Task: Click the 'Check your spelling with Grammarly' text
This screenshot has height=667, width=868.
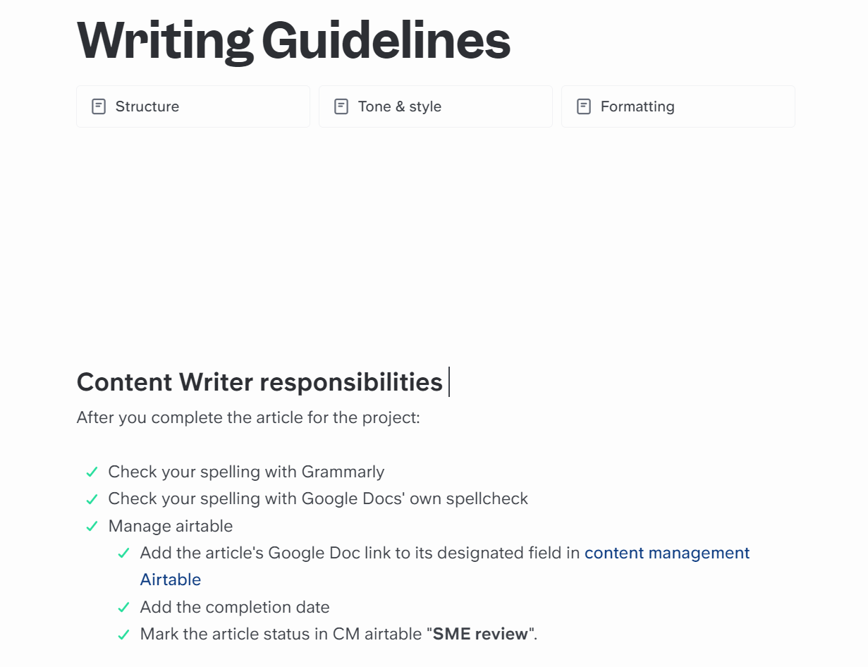Action: click(246, 472)
